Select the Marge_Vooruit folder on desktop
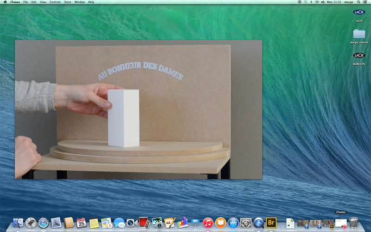This screenshot has width=371, height=232. click(x=359, y=34)
